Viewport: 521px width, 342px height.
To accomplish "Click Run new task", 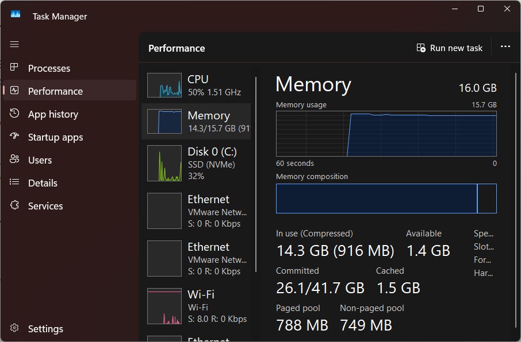I will (449, 48).
